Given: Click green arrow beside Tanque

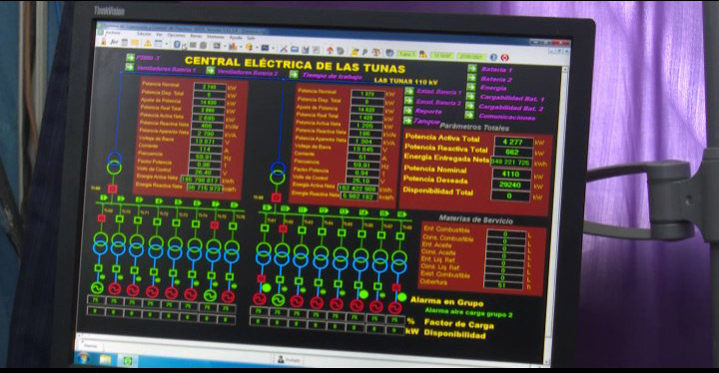Looking at the screenshot, I should [x=407, y=121].
